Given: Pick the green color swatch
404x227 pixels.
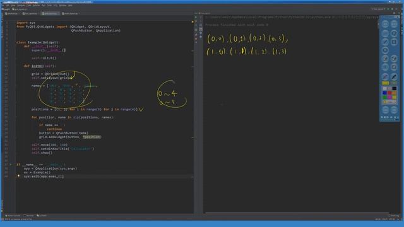Looking at the screenshot, I should pyautogui.click(x=384, y=97).
